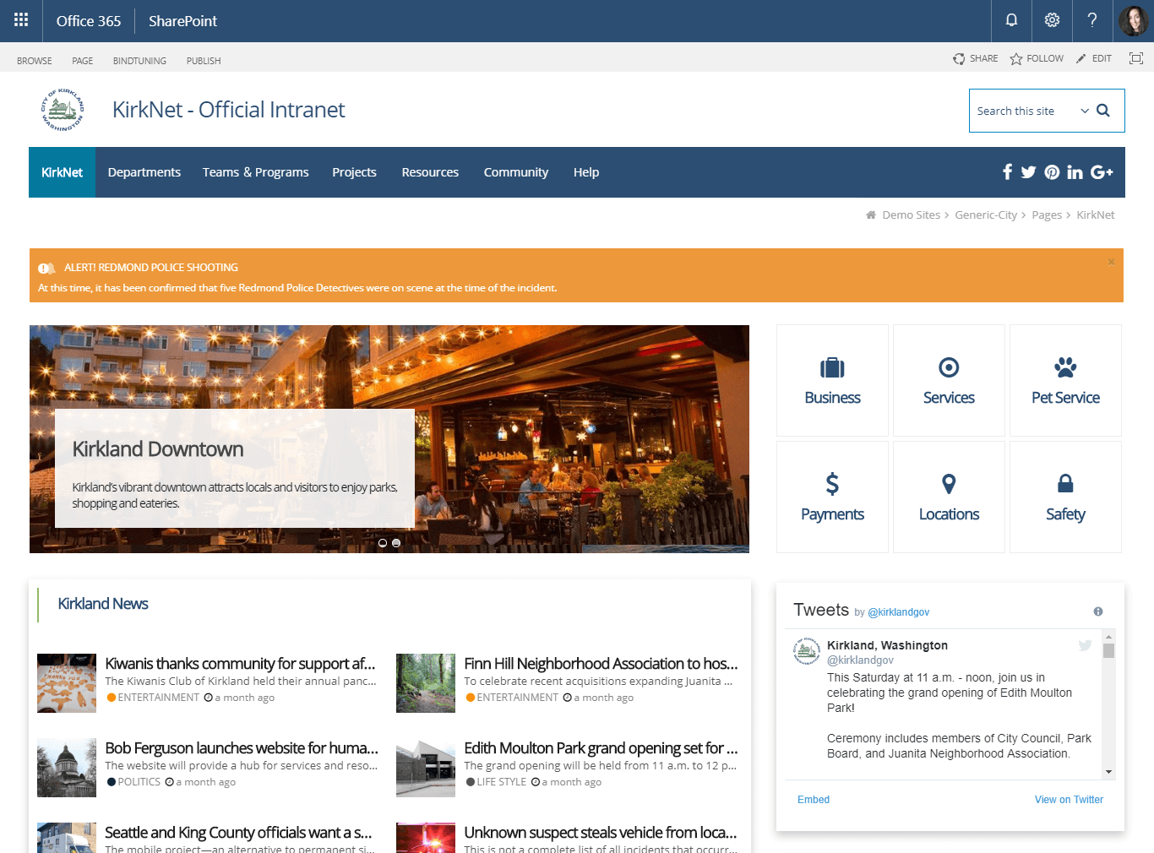Viewport: 1154px width, 853px height.
Task: Click the Embed link under tweets
Action: (814, 800)
